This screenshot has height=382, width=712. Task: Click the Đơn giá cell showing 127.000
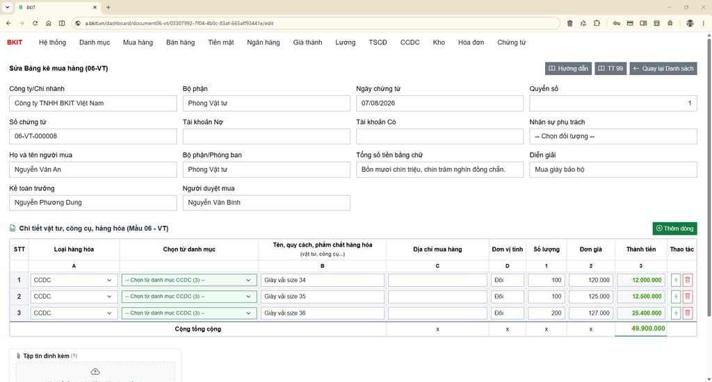click(591, 313)
